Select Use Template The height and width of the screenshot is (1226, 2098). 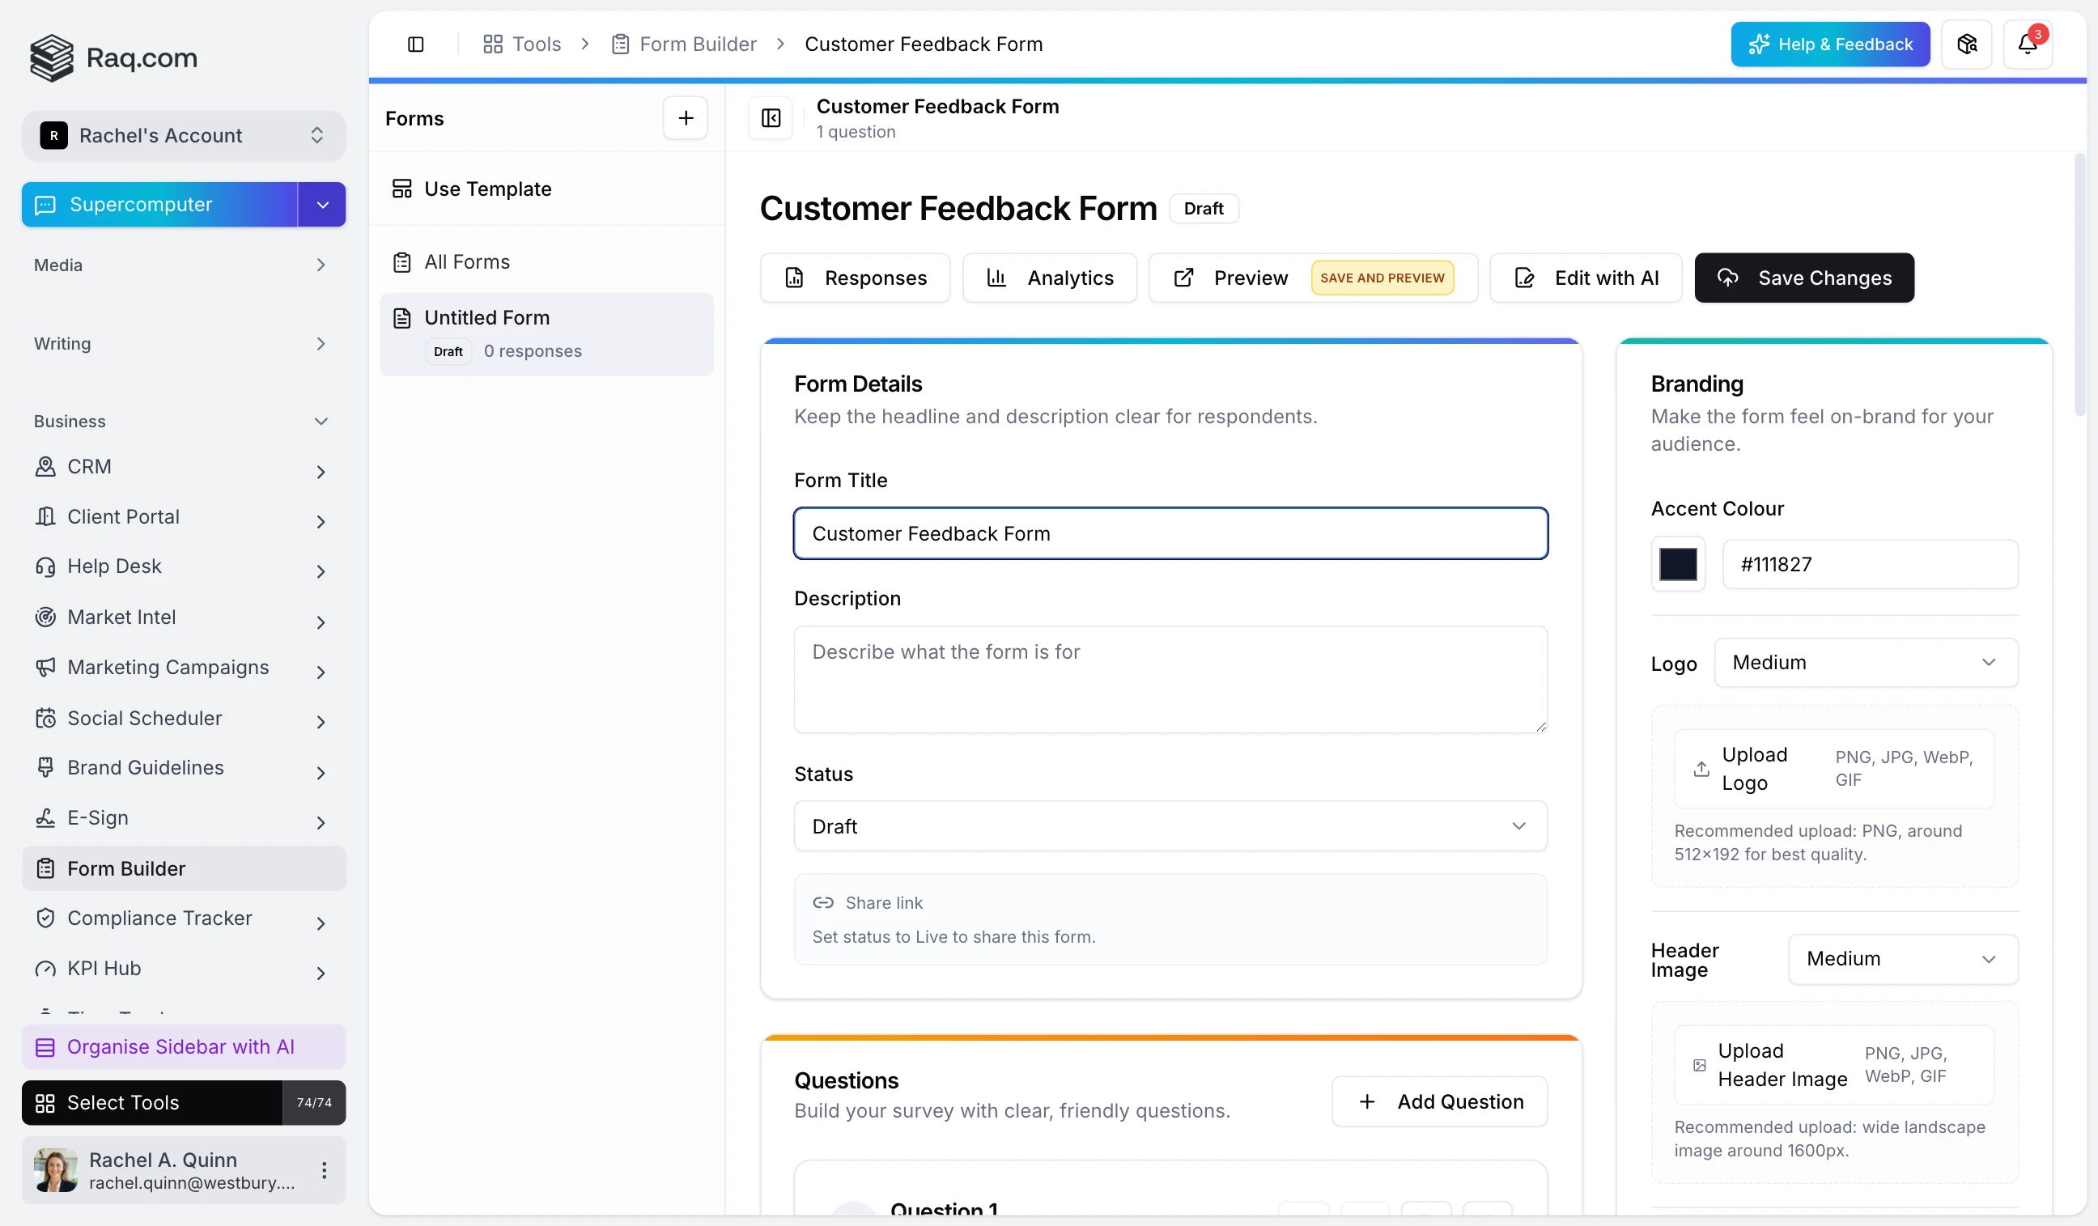[546, 189]
